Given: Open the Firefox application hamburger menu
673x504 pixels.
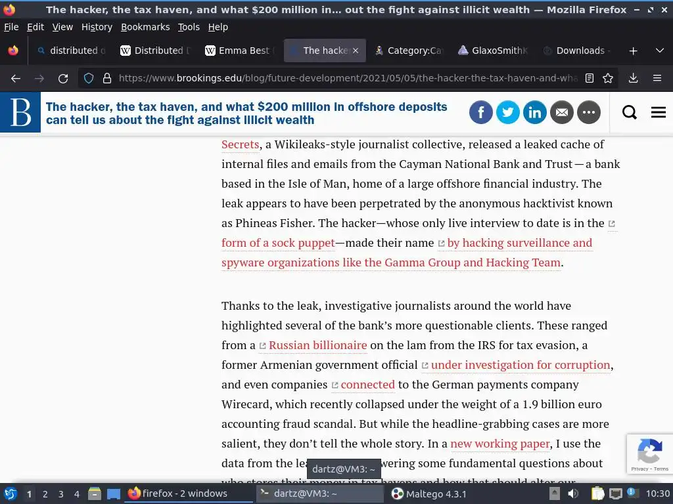Looking at the screenshot, I should [657, 78].
